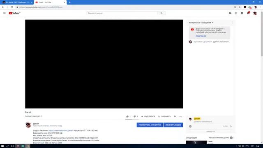The image size is (263, 148).
Task: Reload the page with refresh icon
Action: coord(12,7)
